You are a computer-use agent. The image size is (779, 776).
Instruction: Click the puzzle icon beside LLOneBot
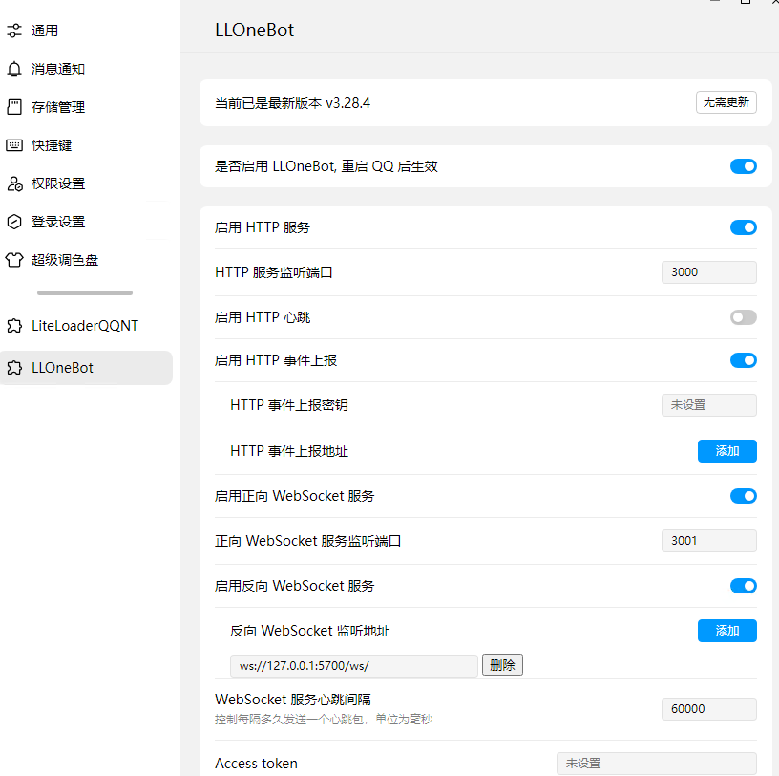click(14, 368)
